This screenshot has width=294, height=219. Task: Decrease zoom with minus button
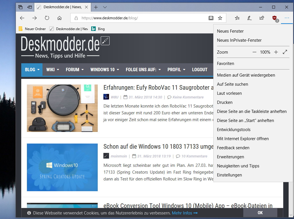tap(254, 52)
